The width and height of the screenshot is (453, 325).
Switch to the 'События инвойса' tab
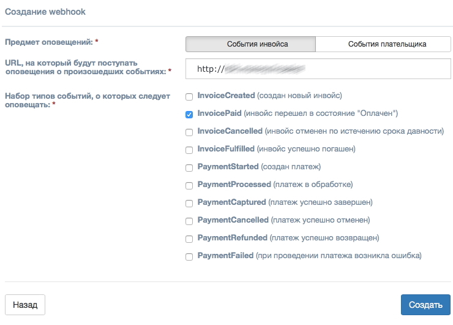(x=251, y=44)
